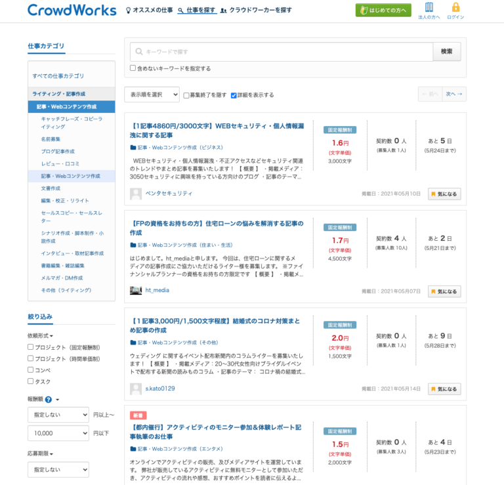This screenshot has width=504, height=485.
Task: Click the CrowdWorks logo
Action: (72, 11)
